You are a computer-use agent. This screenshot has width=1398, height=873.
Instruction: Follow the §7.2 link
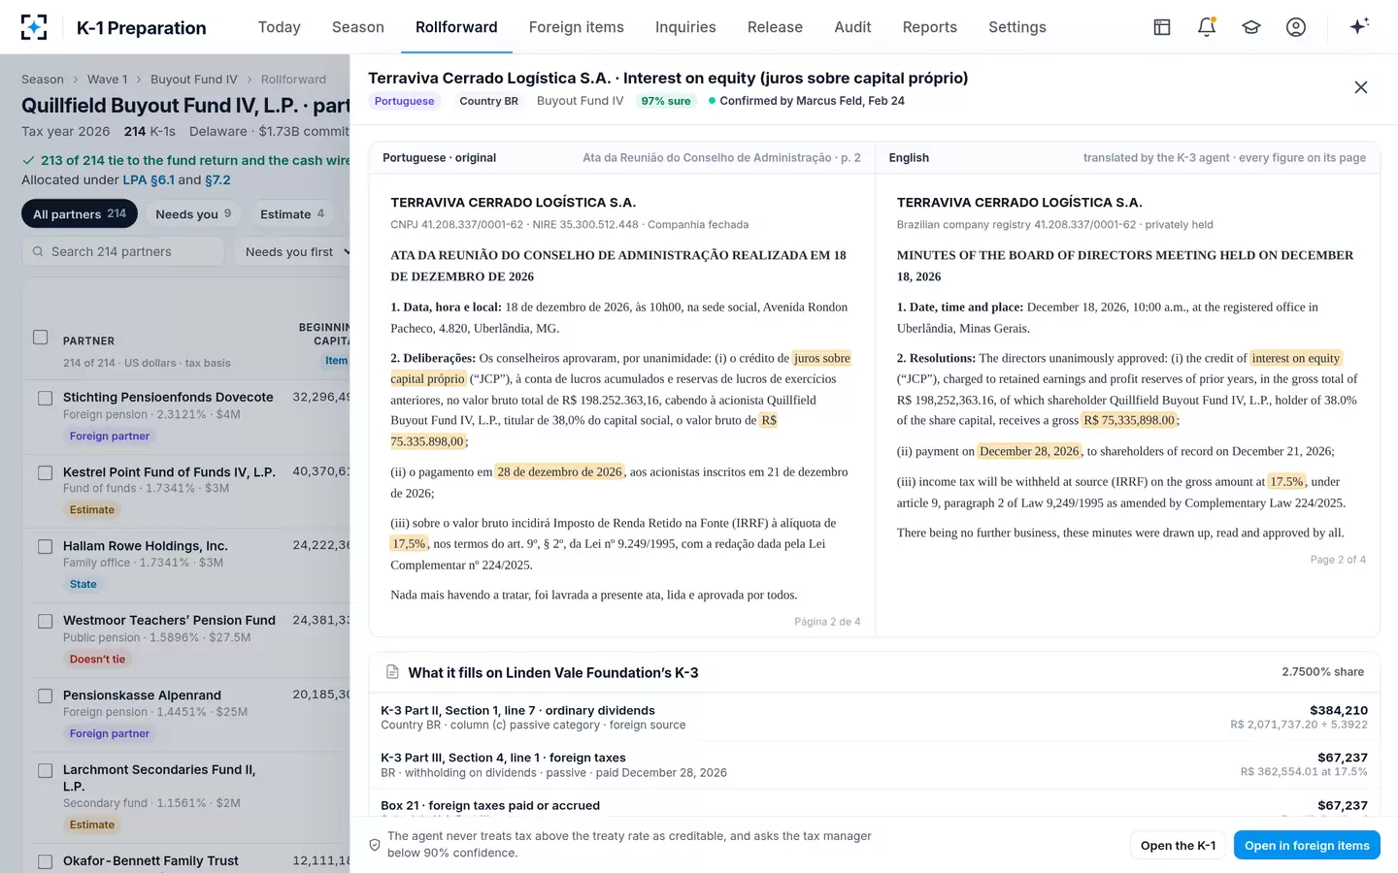217,180
